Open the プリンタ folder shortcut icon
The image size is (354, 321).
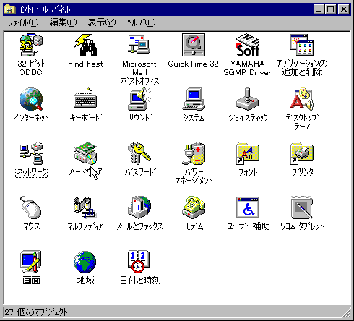302,153
